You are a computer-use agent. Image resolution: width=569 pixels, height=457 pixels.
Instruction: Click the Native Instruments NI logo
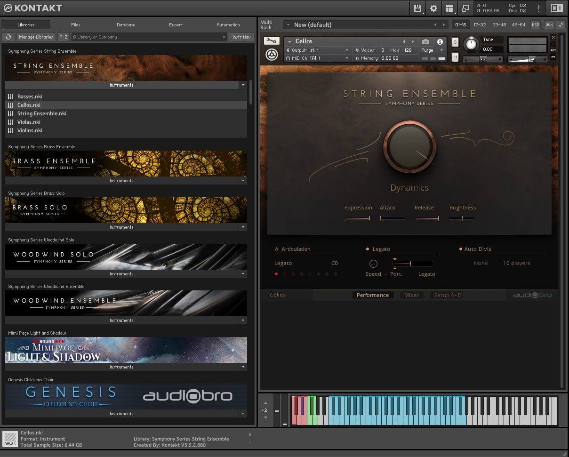point(556,8)
